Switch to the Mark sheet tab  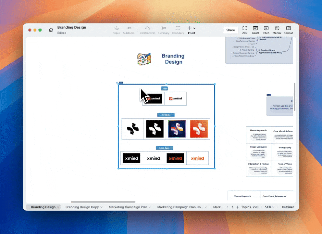coord(217,207)
